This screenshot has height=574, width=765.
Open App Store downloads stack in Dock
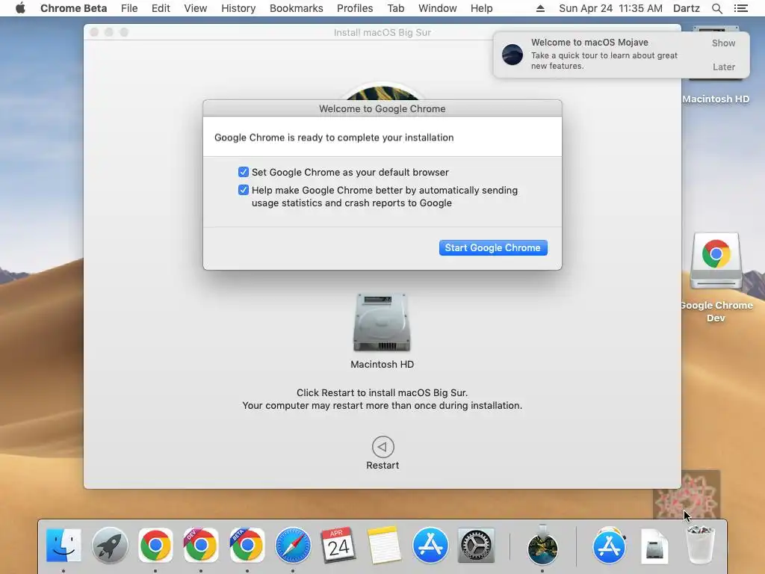[609, 545]
